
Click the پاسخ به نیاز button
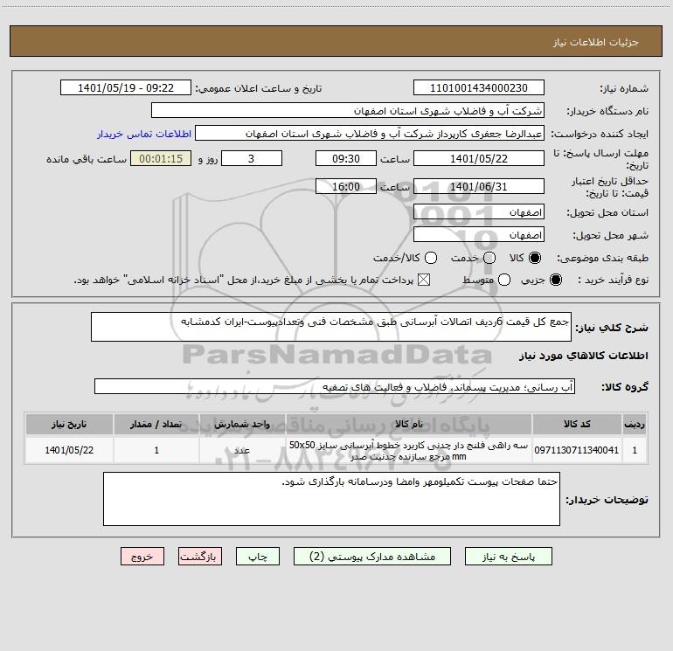[508, 557]
